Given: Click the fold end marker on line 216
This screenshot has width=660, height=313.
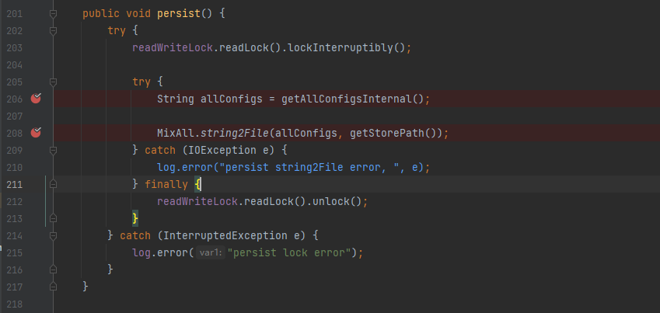Looking at the screenshot, I should (x=53, y=270).
